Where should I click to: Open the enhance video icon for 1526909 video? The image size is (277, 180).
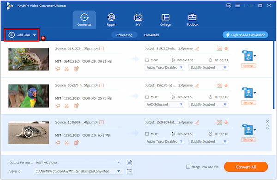[76, 143]
